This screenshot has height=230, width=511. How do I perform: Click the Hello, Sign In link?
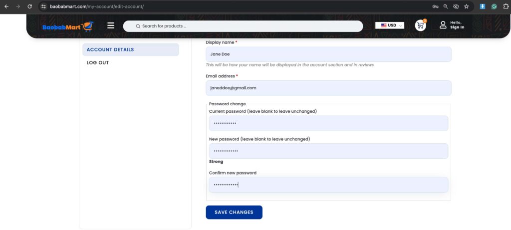pos(457,25)
